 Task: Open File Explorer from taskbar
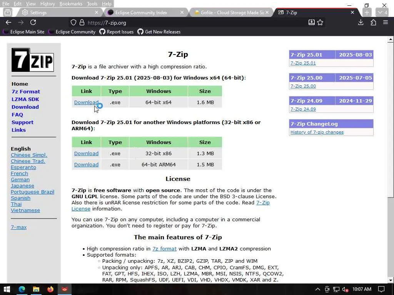36,289
